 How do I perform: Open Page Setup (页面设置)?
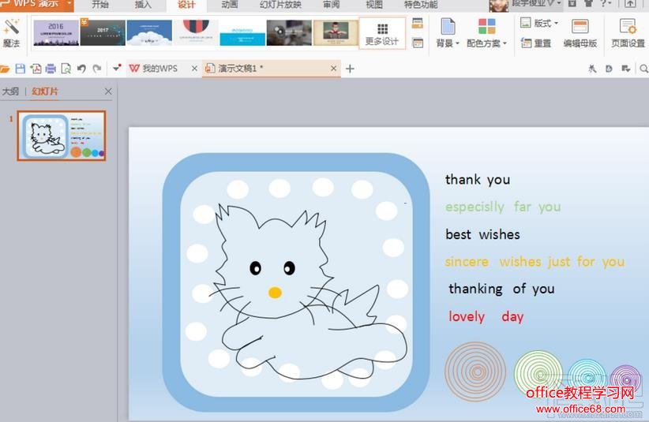[x=628, y=33]
